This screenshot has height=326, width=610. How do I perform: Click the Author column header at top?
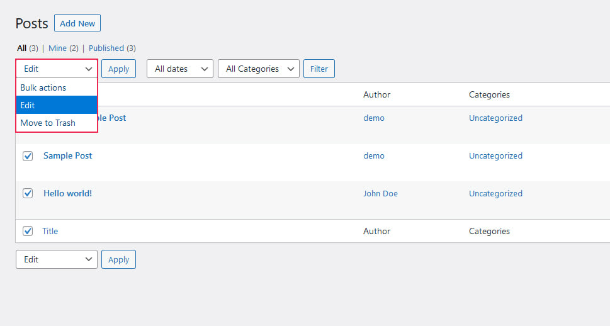[376, 94]
